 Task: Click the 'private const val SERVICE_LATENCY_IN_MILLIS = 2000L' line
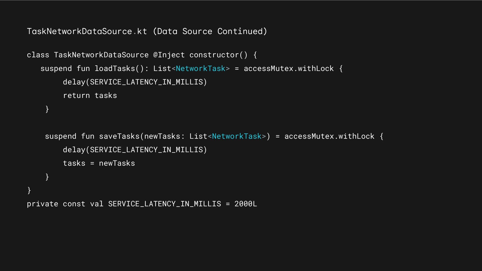pyautogui.click(x=142, y=204)
